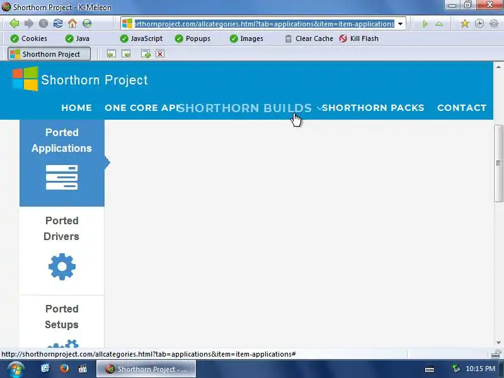Screen dimensions: 504x378
Task: Click the green Go arrow beside the address bar
Action: (x=425, y=24)
